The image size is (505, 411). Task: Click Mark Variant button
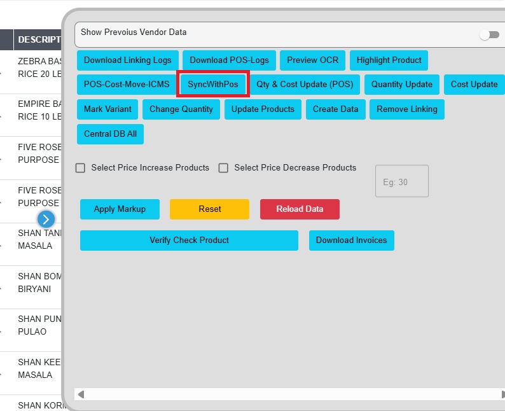[x=107, y=109]
